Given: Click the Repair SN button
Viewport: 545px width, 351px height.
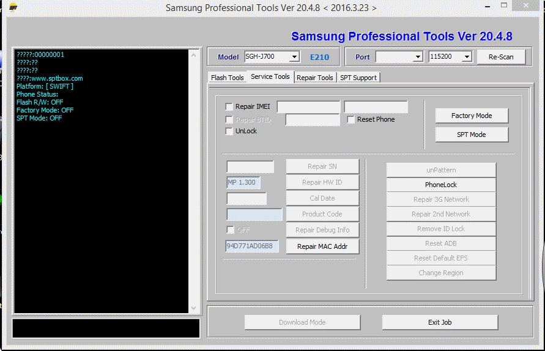Looking at the screenshot, I should tap(322, 166).
